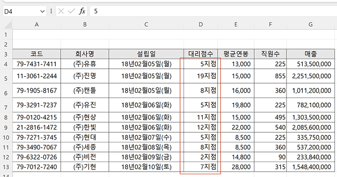Click the 직원수 header cell
This screenshot has width=337, height=177.
(x=270, y=54)
